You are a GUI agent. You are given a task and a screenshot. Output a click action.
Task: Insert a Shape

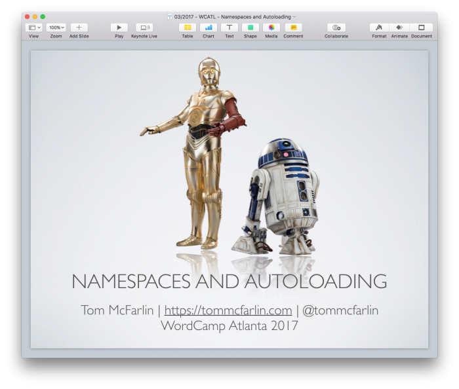[250, 28]
